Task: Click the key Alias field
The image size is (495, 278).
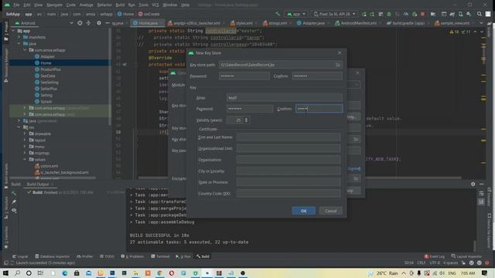Action: click(284, 98)
